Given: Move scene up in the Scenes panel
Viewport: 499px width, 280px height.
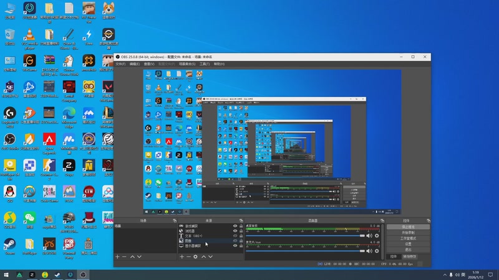Looking at the screenshot, I should click(x=132, y=256).
